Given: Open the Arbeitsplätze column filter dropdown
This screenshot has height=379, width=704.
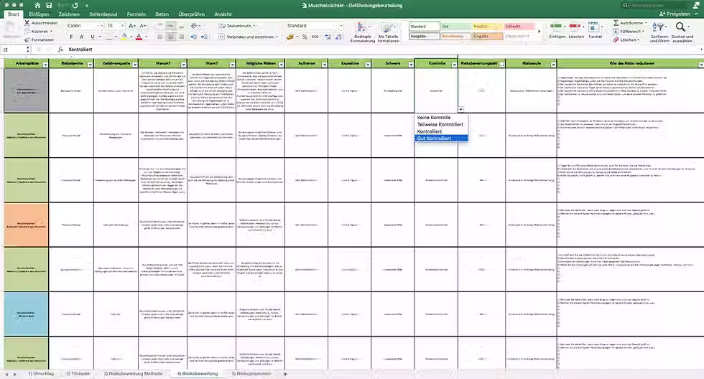Looking at the screenshot, I should point(45,65).
